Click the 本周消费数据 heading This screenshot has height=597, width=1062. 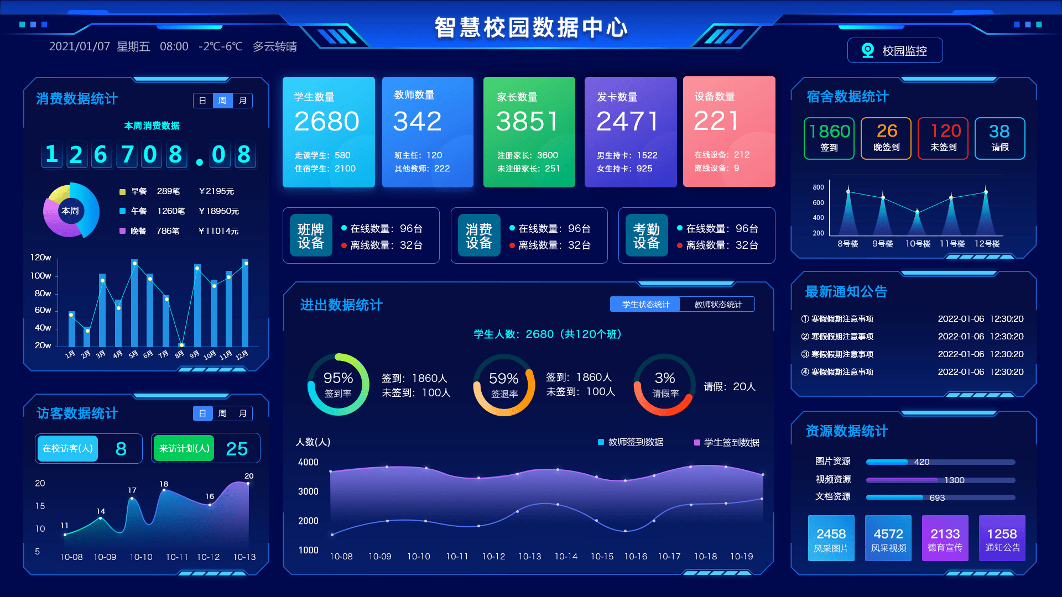152,125
